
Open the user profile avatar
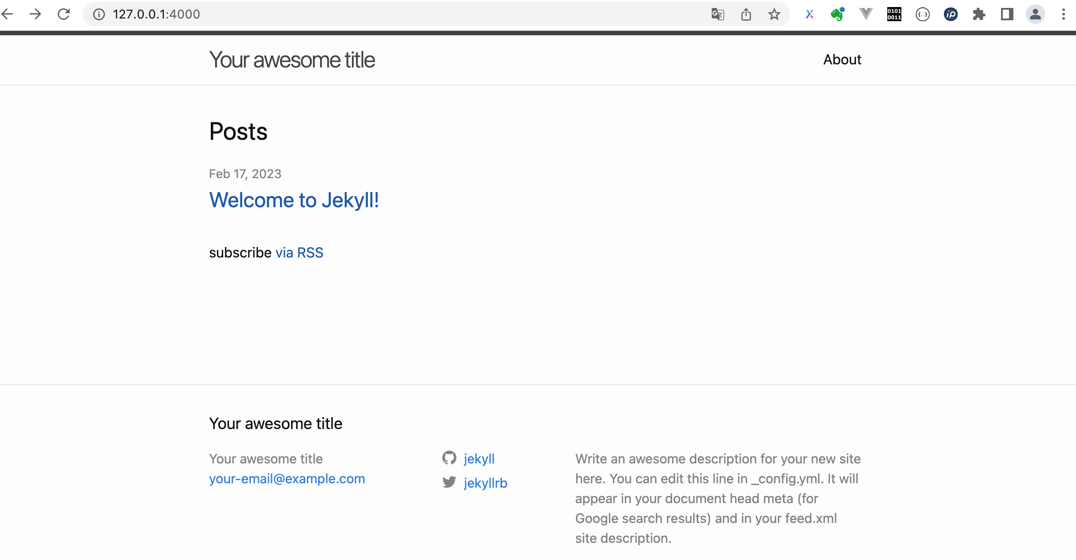(1035, 14)
